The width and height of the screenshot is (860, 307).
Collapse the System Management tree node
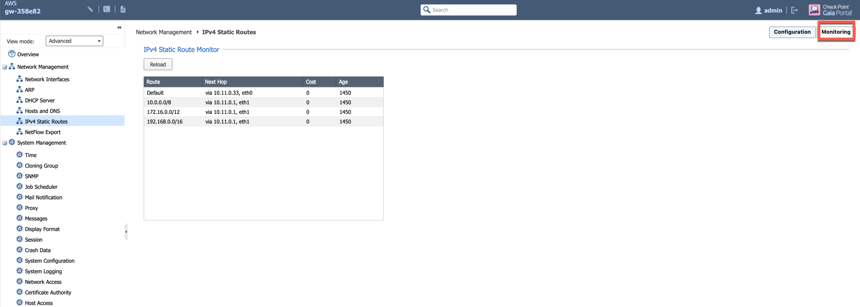pyautogui.click(x=5, y=143)
